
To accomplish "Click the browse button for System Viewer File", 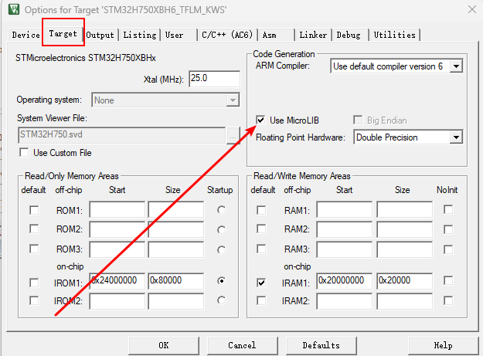I will click(233, 136).
